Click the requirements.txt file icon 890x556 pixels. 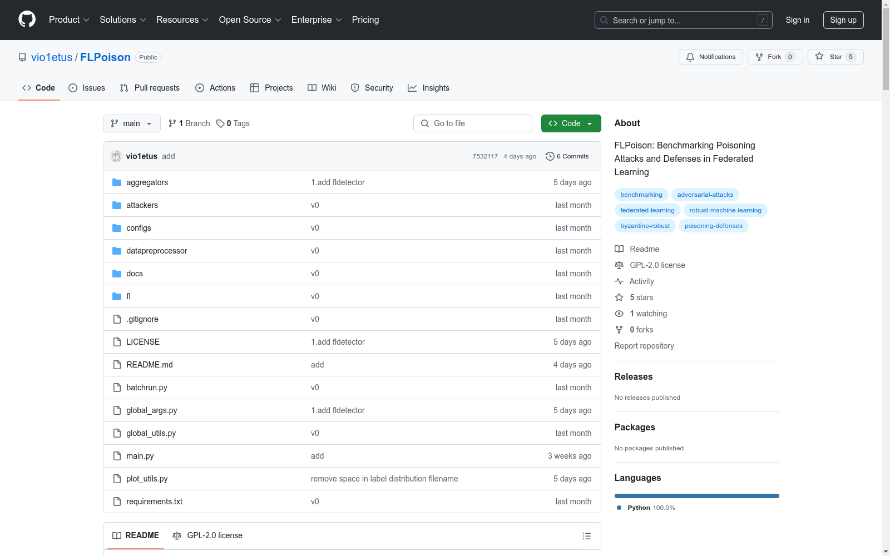[117, 502]
